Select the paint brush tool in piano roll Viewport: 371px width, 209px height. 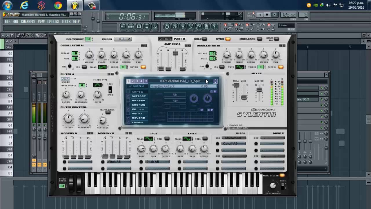tap(23, 35)
